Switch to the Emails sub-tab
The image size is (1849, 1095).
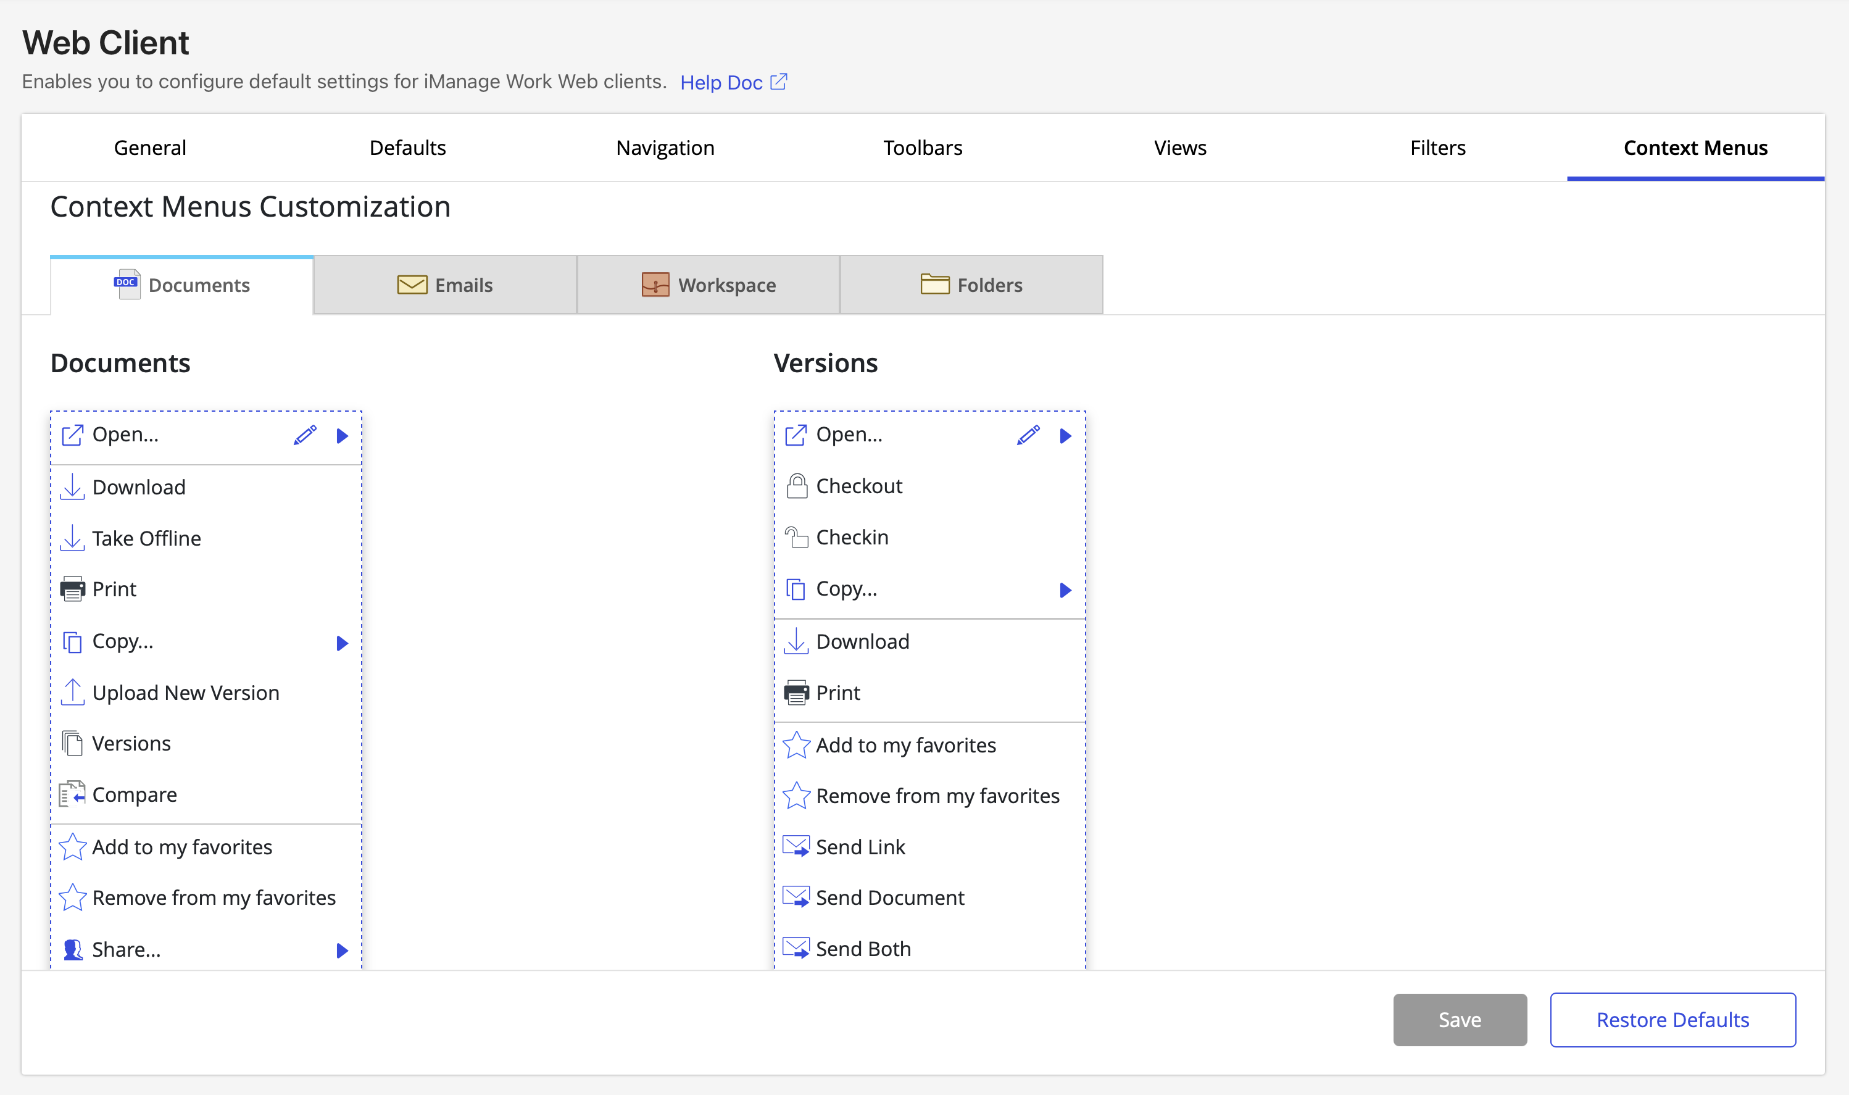446,285
